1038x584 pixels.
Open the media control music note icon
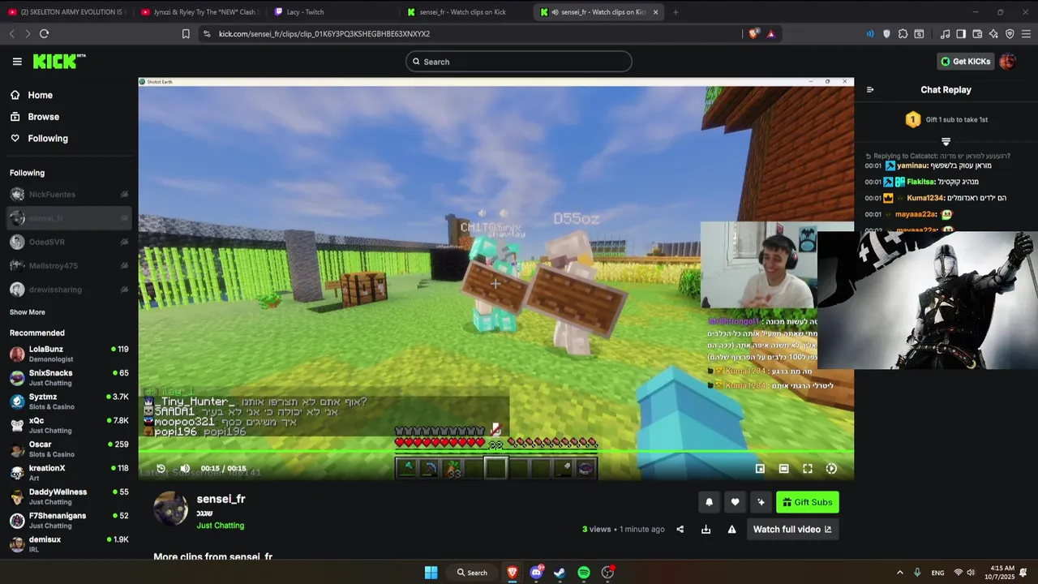click(945, 34)
